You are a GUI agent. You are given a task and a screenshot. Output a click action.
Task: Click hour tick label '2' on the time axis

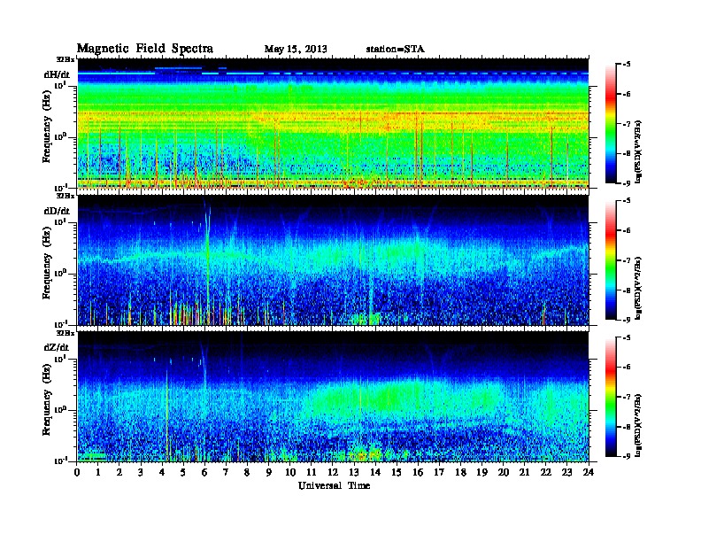click(119, 473)
